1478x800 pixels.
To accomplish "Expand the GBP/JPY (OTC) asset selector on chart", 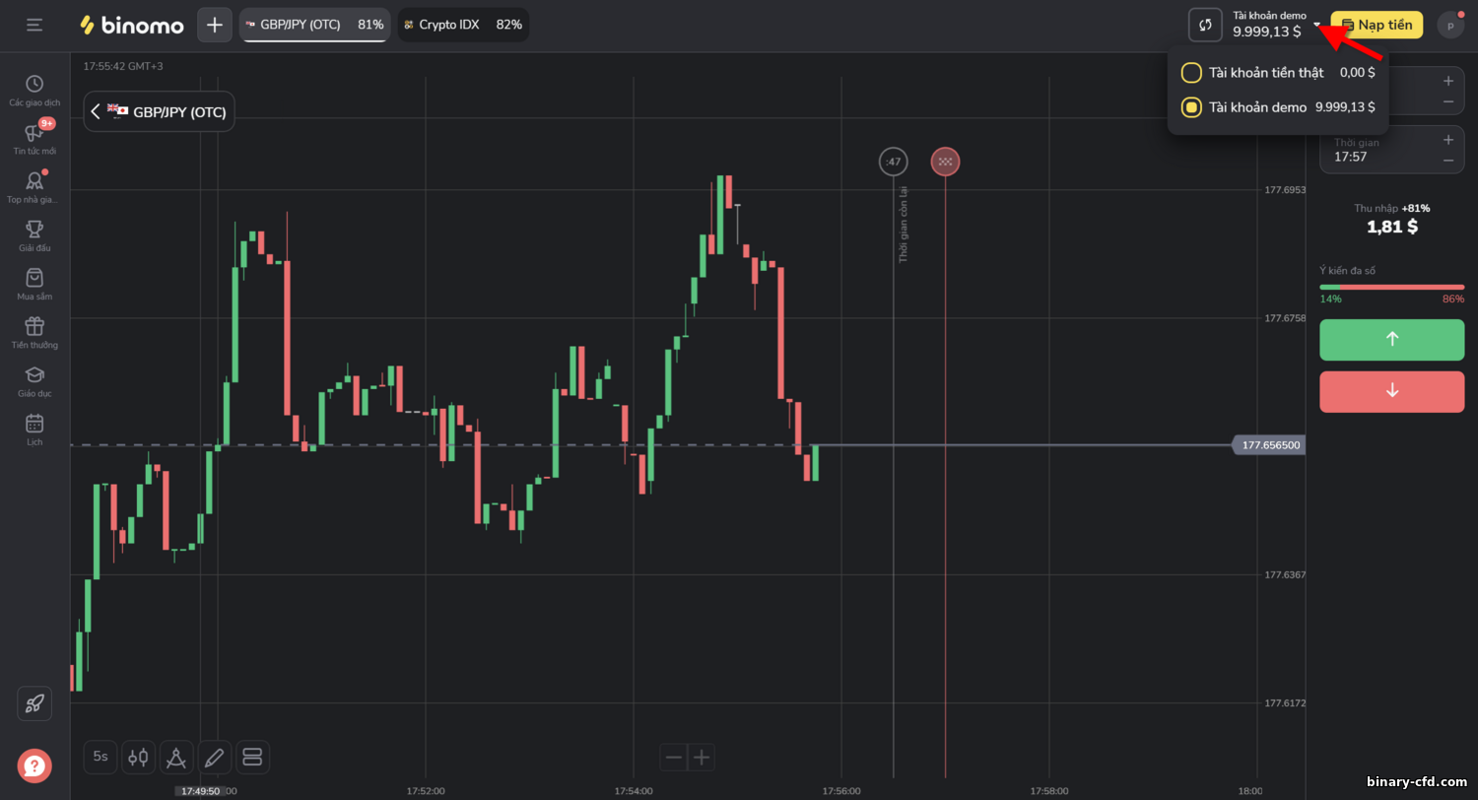I will 159,111.
